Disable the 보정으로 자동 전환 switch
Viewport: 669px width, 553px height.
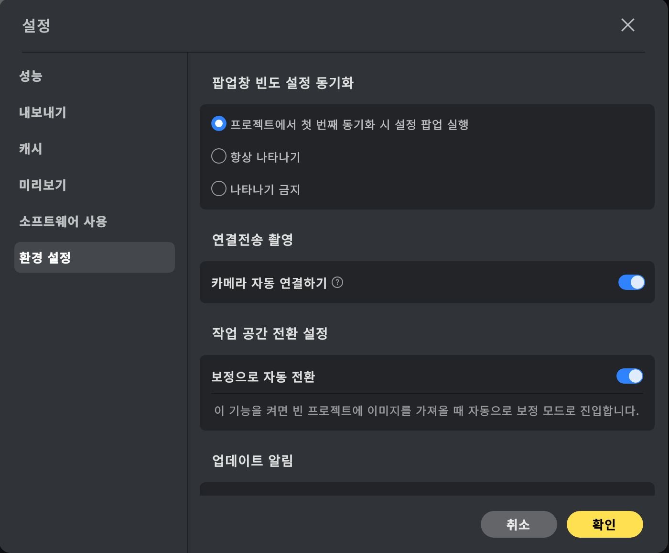pyautogui.click(x=629, y=376)
